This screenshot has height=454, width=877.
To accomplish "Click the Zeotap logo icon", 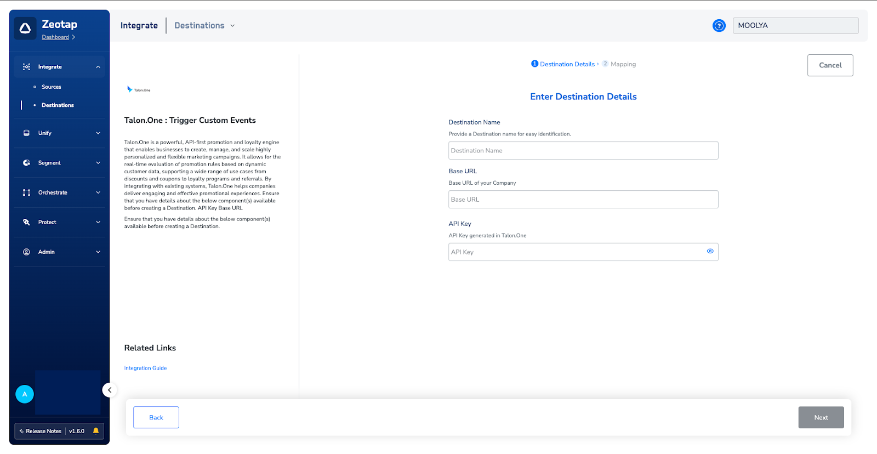I will point(25,29).
